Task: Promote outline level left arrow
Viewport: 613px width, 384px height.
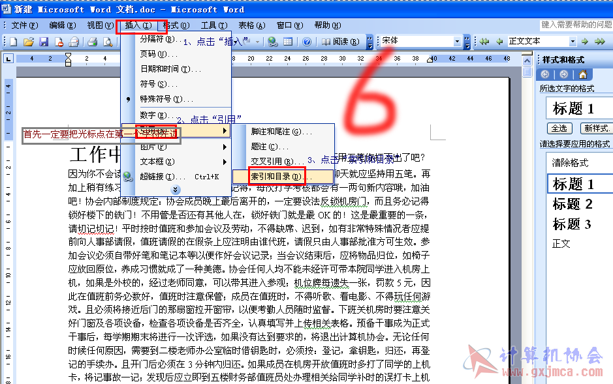Action: click(x=499, y=41)
